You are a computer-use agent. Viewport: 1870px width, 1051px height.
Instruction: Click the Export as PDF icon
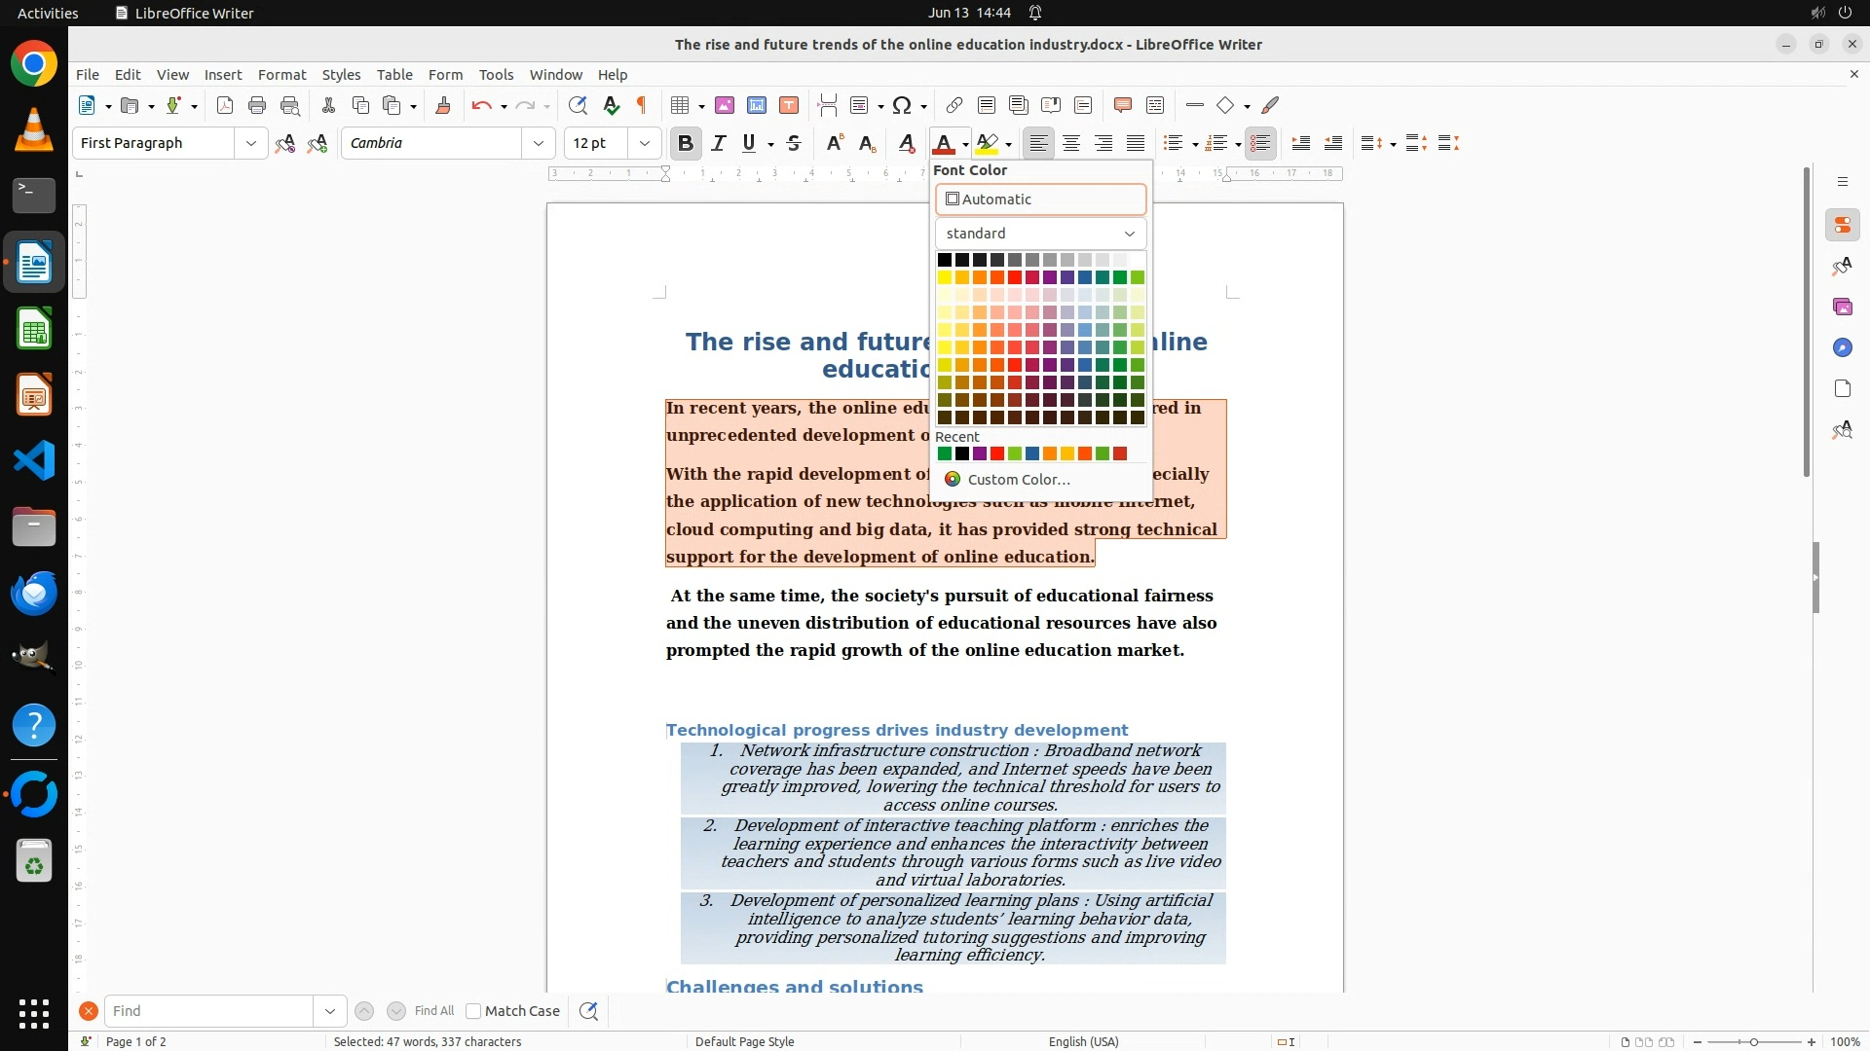[x=225, y=105]
